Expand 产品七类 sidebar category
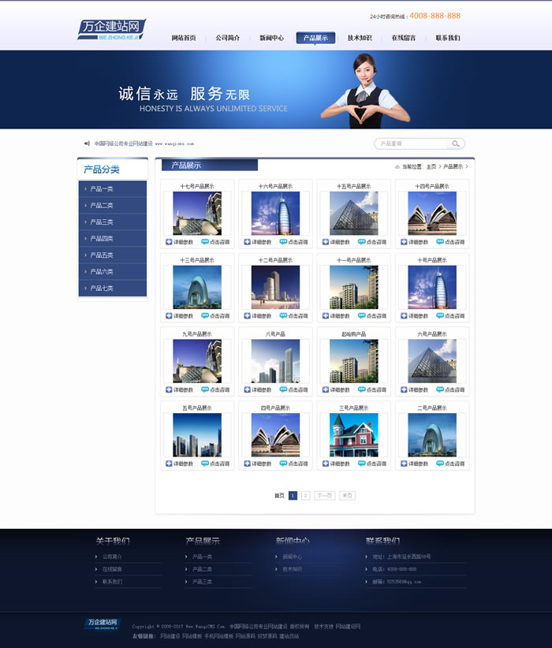Viewport: 552px width, 648px height. pyautogui.click(x=113, y=288)
